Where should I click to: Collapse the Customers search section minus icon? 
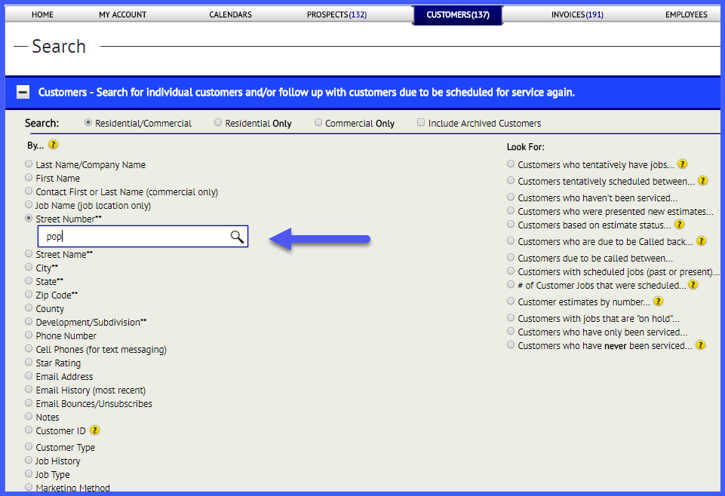tap(23, 93)
